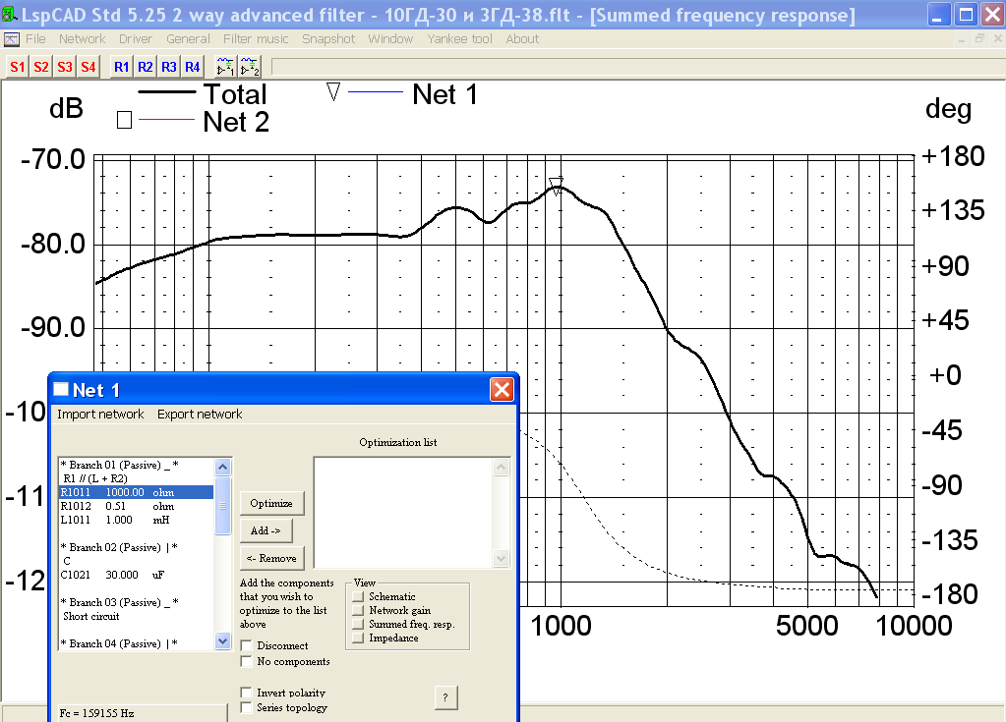Open the network 2 editor toolbar icon

(250, 67)
